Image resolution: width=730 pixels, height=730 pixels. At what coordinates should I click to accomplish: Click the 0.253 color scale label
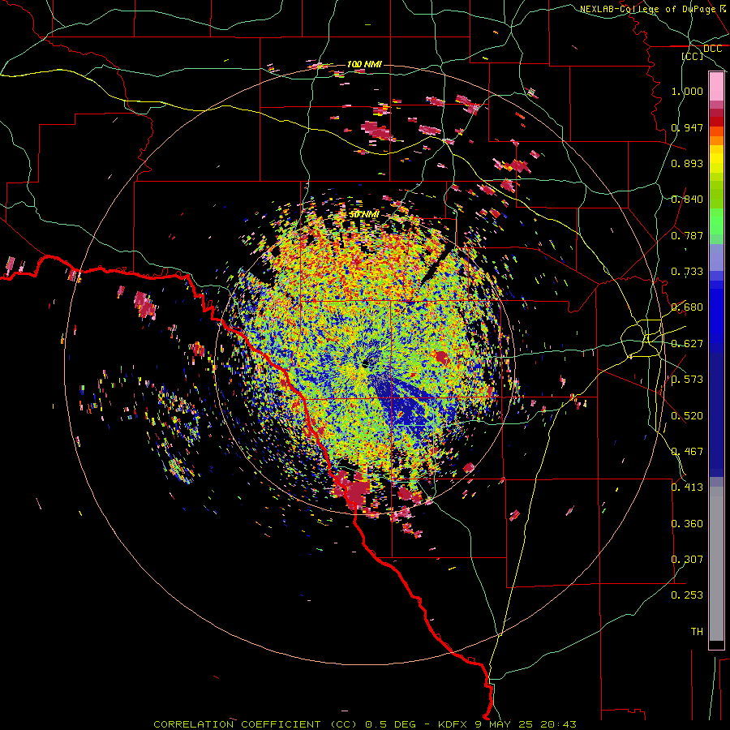pos(687,595)
